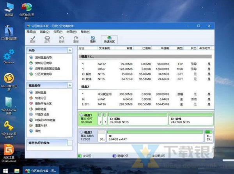Open the 帮助(H) menu
Image resolution: width=234 pixels, height=174 pixels.
(x=85, y=32)
